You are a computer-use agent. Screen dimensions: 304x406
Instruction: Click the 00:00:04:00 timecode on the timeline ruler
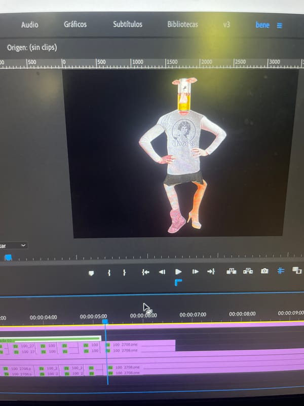click(x=44, y=317)
